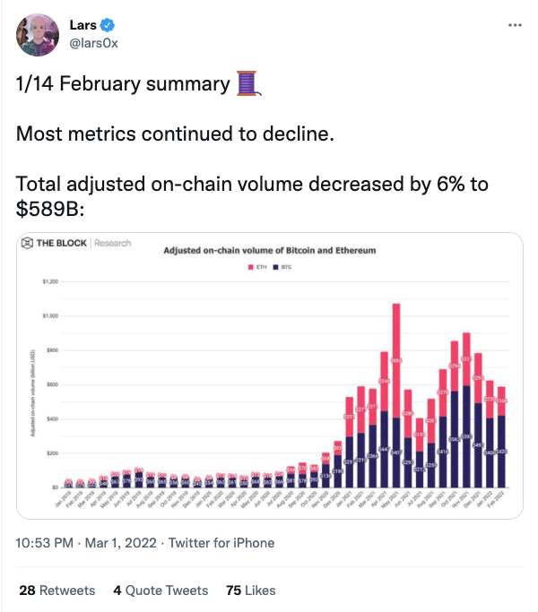538x612 pixels.
Task: Click the Twitter for iPhone source link
Action: 221,543
